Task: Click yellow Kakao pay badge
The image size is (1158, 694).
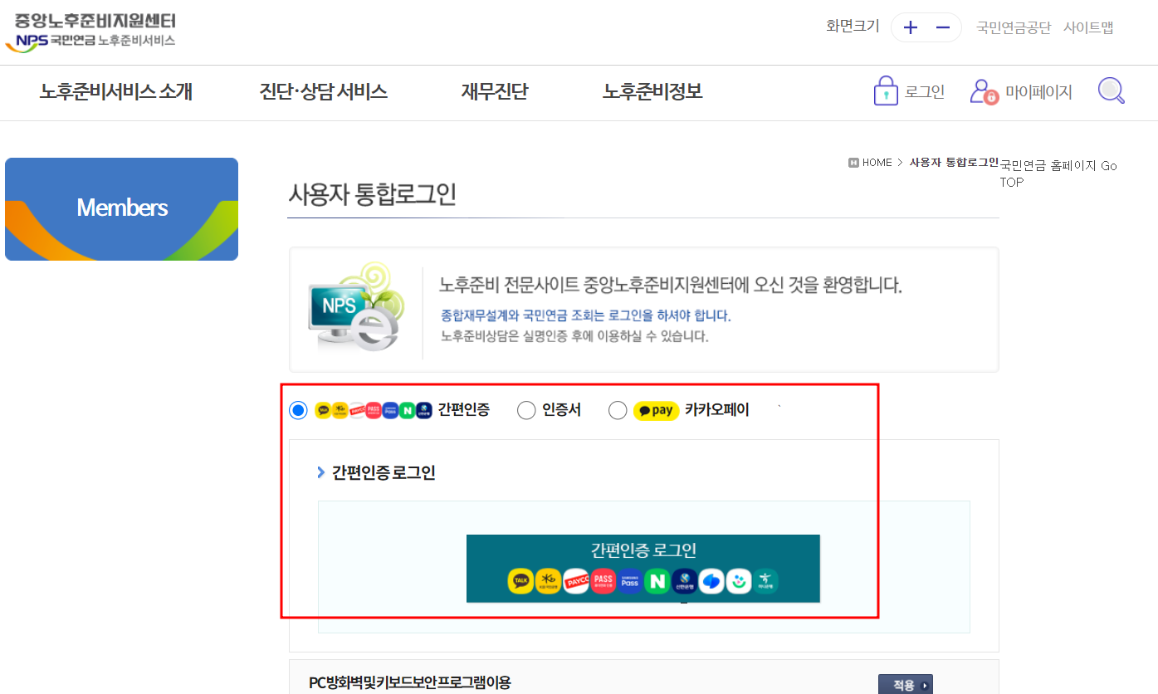Action: (656, 410)
